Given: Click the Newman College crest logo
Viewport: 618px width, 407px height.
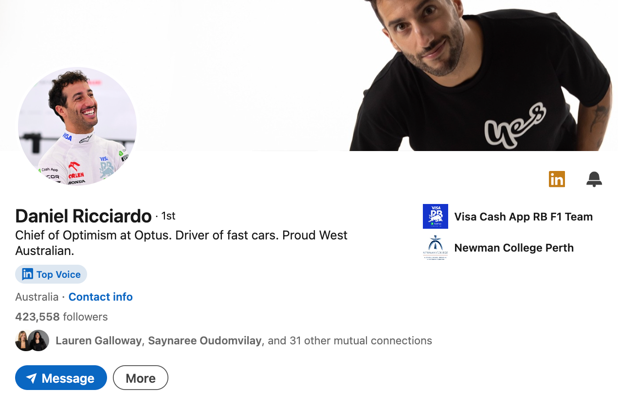Looking at the screenshot, I should coord(436,248).
